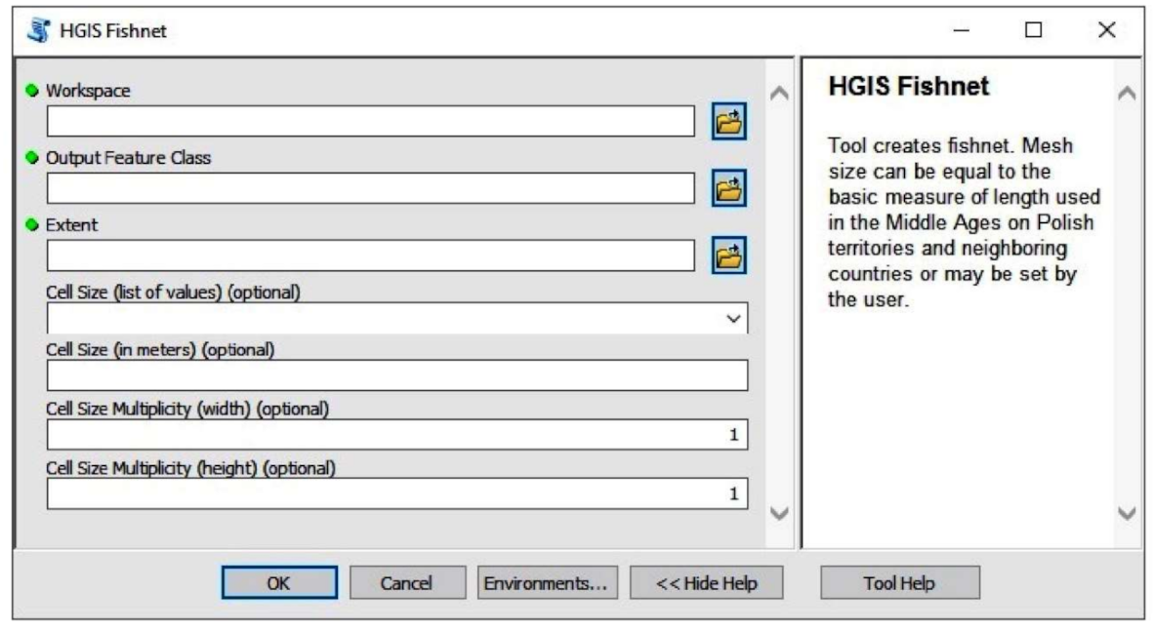Click the Workspace input field
Screen dimensions: 1154x629
(371, 121)
